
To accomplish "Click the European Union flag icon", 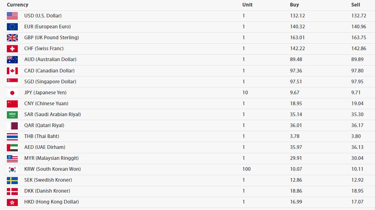I will pos(12,27).
